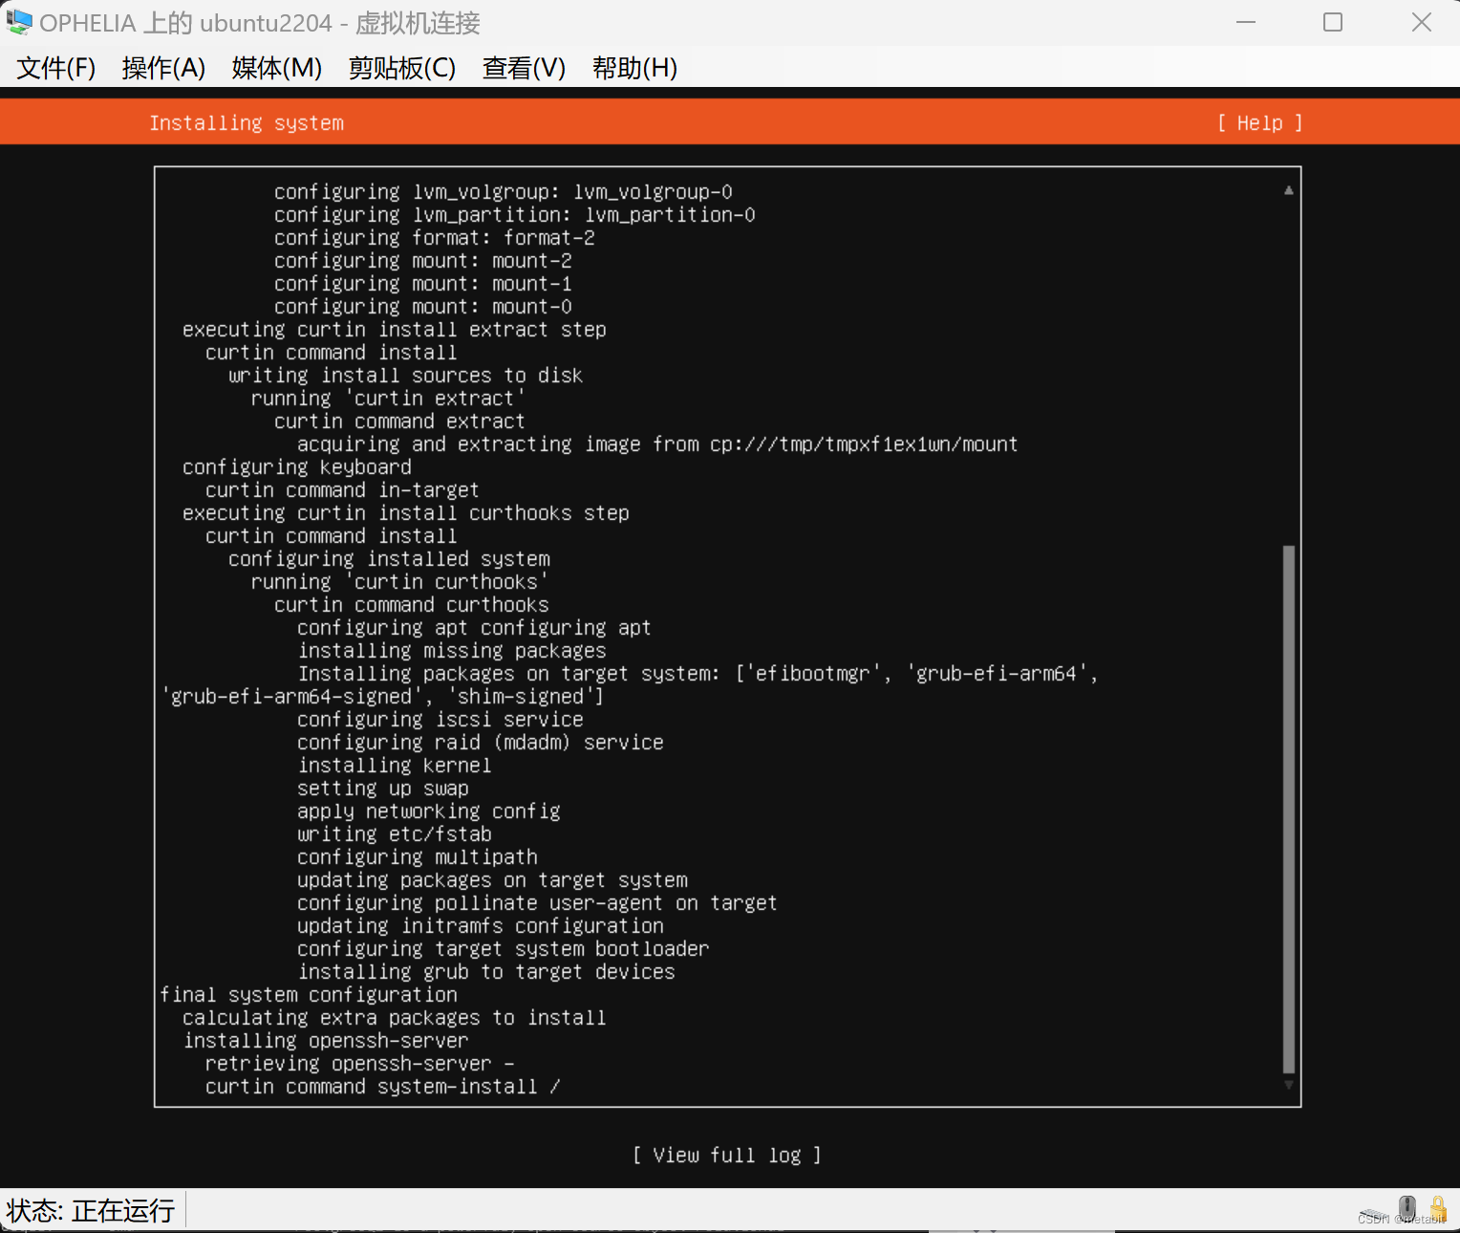Open View full log

[726, 1155]
